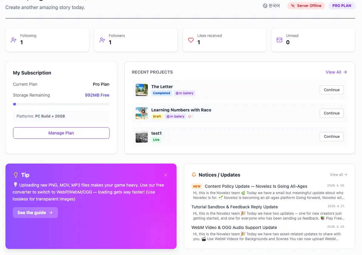The width and height of the screenshot is (362, 255).
Task: Click the Following people icon
Action: click(14, 40)
